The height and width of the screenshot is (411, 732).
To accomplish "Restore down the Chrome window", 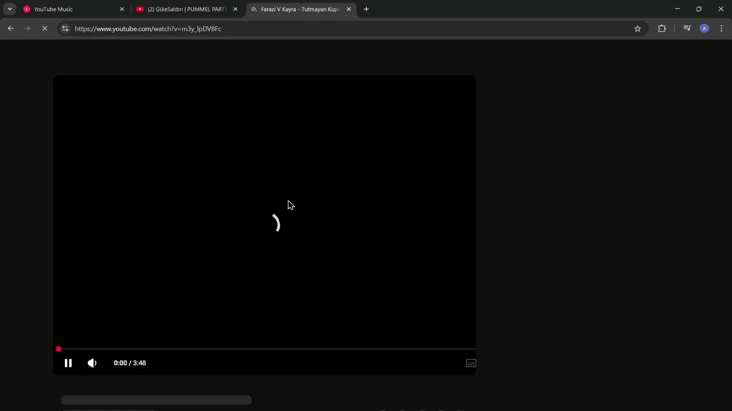I will (x=699, y=9).
